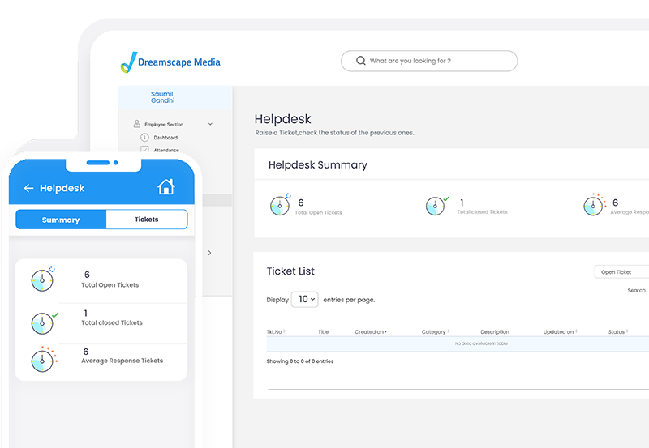Screen dimensions: 649x448
Task: Tap the back arrow beside Helpdesk
Action: [28, 188]
